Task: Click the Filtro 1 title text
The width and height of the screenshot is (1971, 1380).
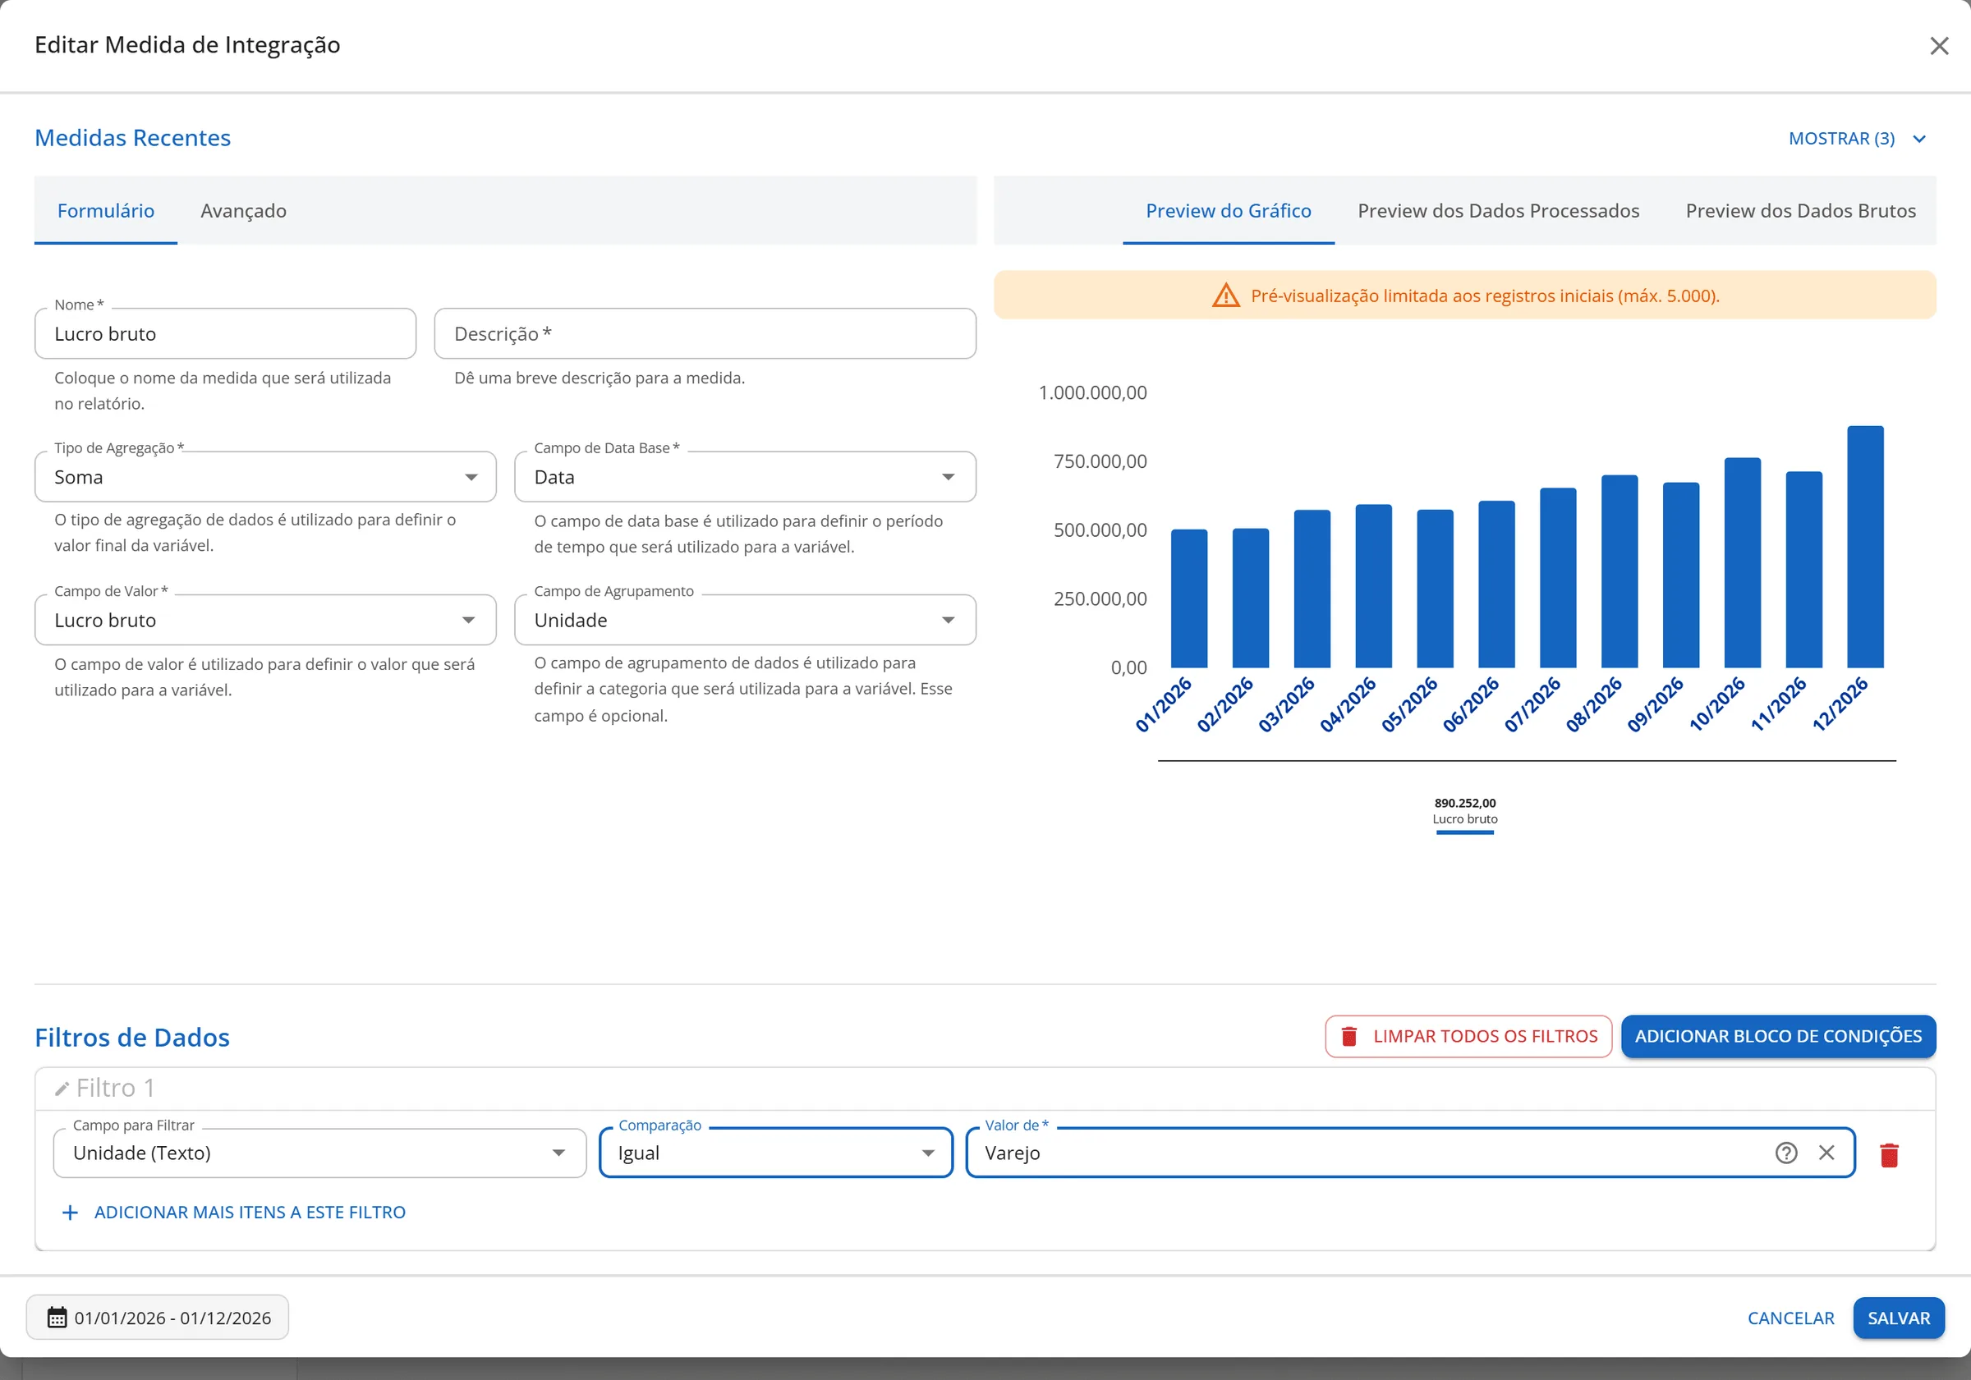Action: pos(115,1089)
